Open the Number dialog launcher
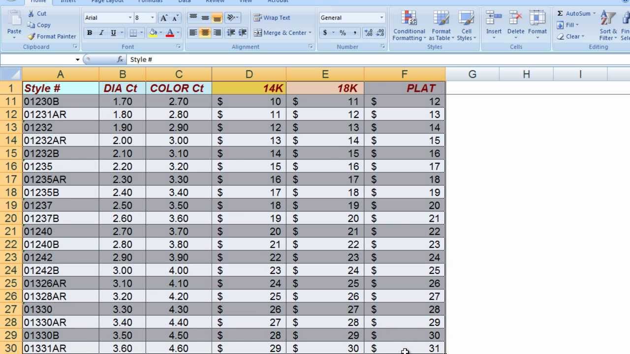This screenshot has width=630, height=354. 382,47
